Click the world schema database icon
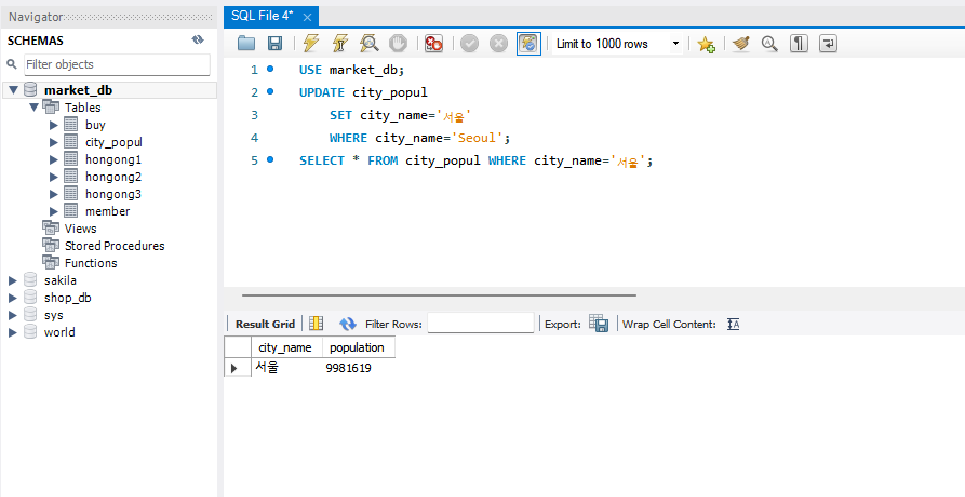965x497 pixels. coord(30,332)
